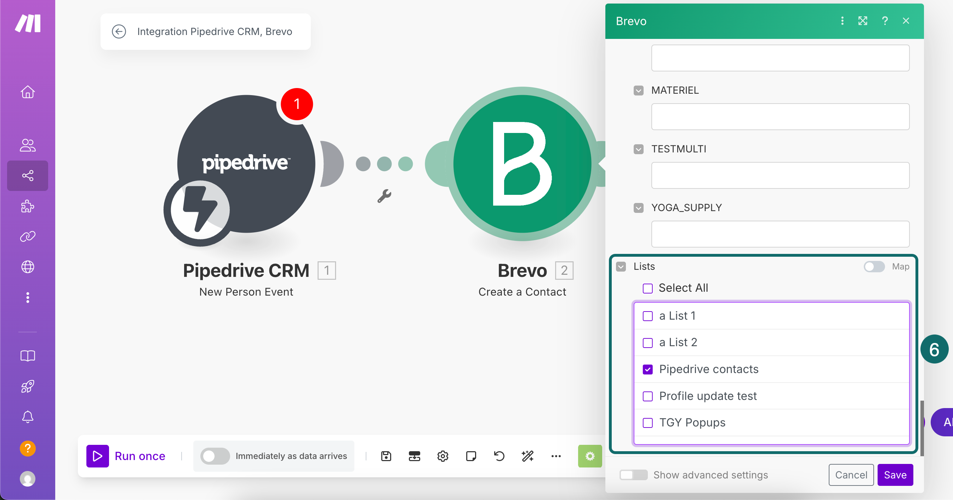Click the Import/export blueprint toolbar icon
The width and height of the screenshot is (953, 500).
(414, 456)
